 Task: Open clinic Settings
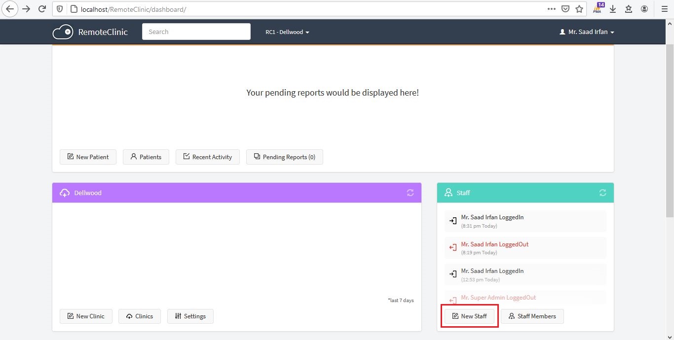[x=190, y=316]
